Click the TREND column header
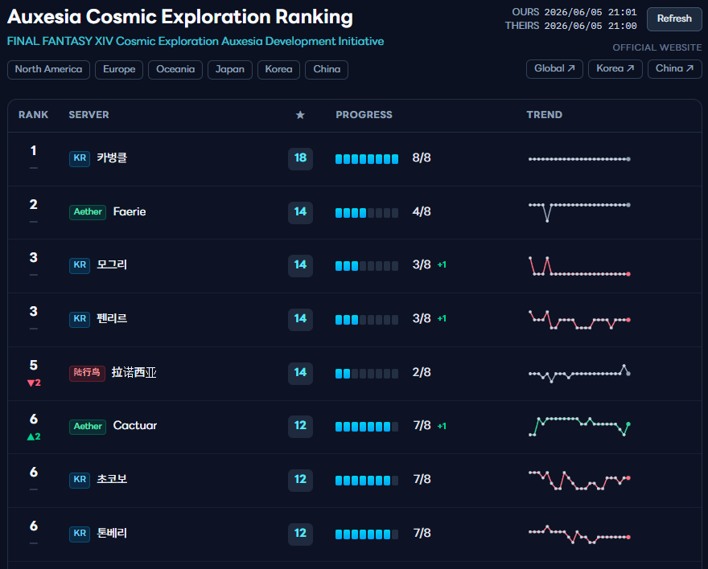 click(x=545, y=115)
